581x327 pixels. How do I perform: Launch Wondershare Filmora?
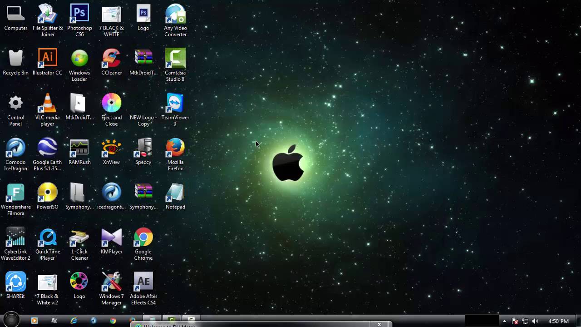(16, 199)
